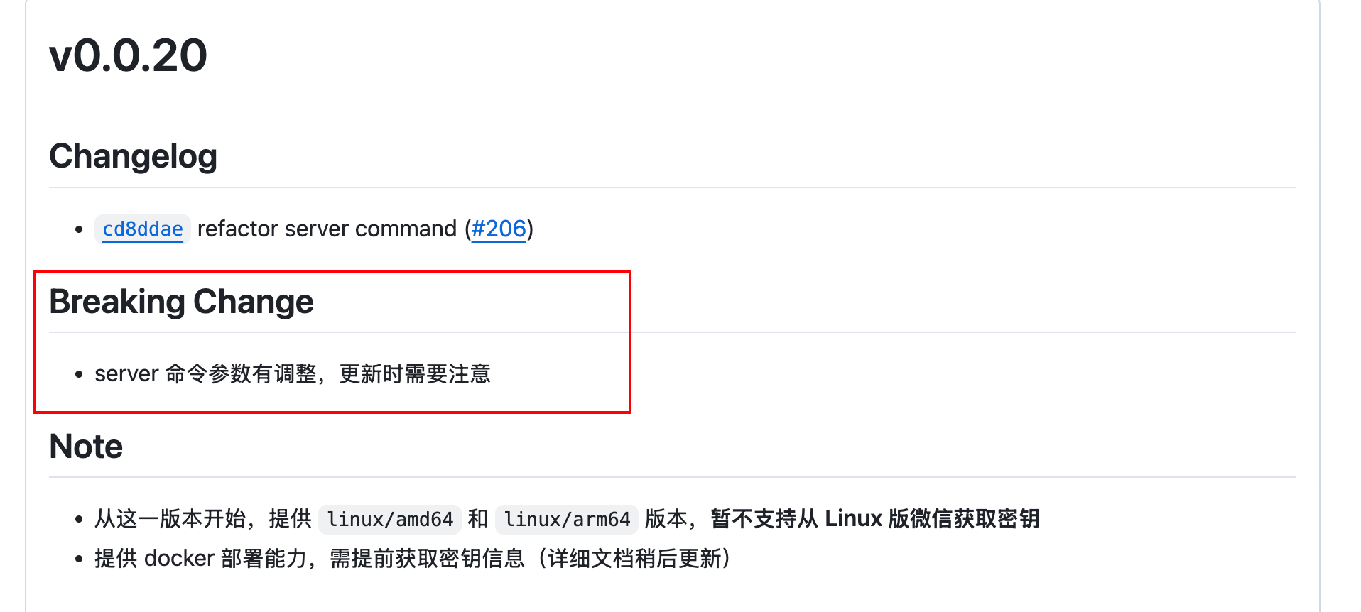
Task: Click the word "server" under Breaking Change
Action: click(126, 374)
